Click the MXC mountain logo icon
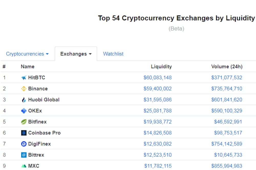 (24, 166)
